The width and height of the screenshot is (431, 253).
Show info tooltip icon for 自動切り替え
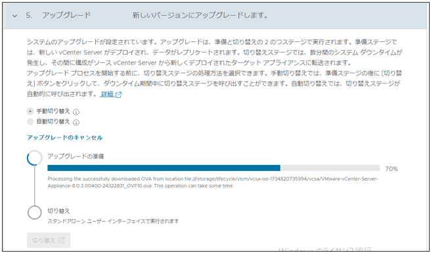pos(76,122)
